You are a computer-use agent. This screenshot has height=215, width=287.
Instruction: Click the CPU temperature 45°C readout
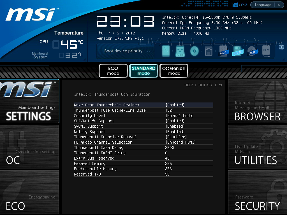click(68, 45)
